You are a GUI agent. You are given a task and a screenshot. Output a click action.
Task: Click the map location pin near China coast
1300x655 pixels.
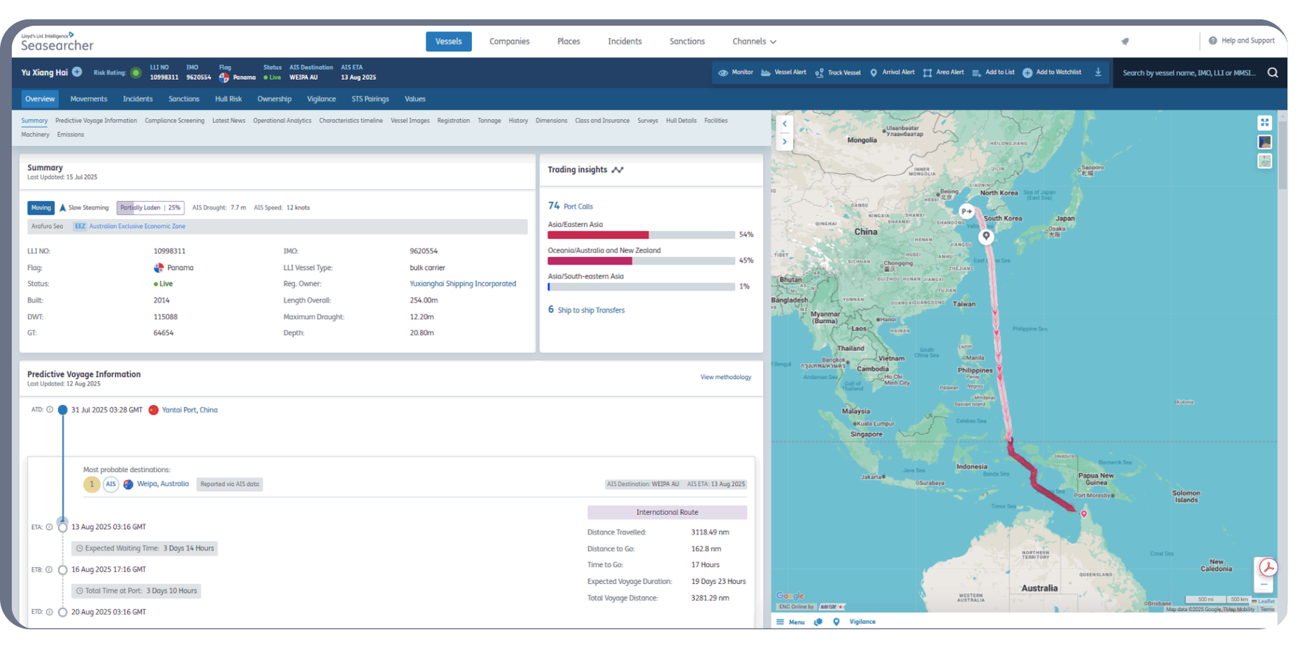pyautogui.click(x=986, y=236)
